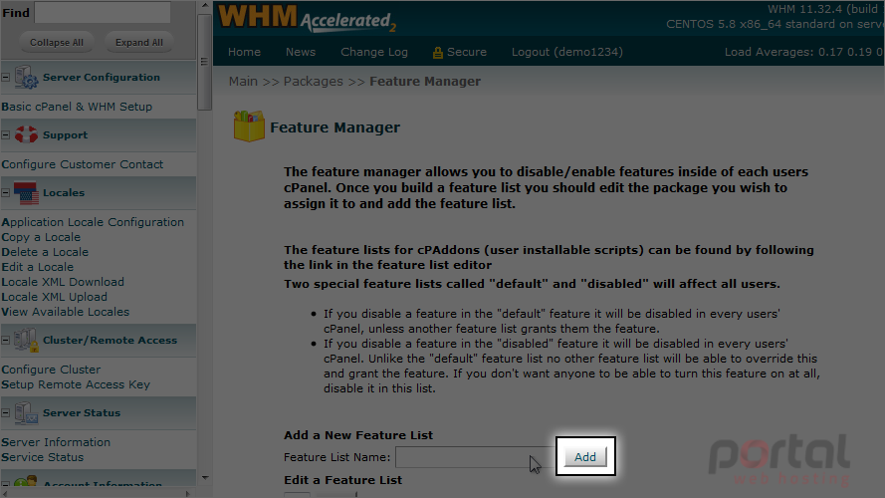Open Basic cPanel & WHM Setup
The height and width of the screenshot is (498, 885).
tap(77, 107)
